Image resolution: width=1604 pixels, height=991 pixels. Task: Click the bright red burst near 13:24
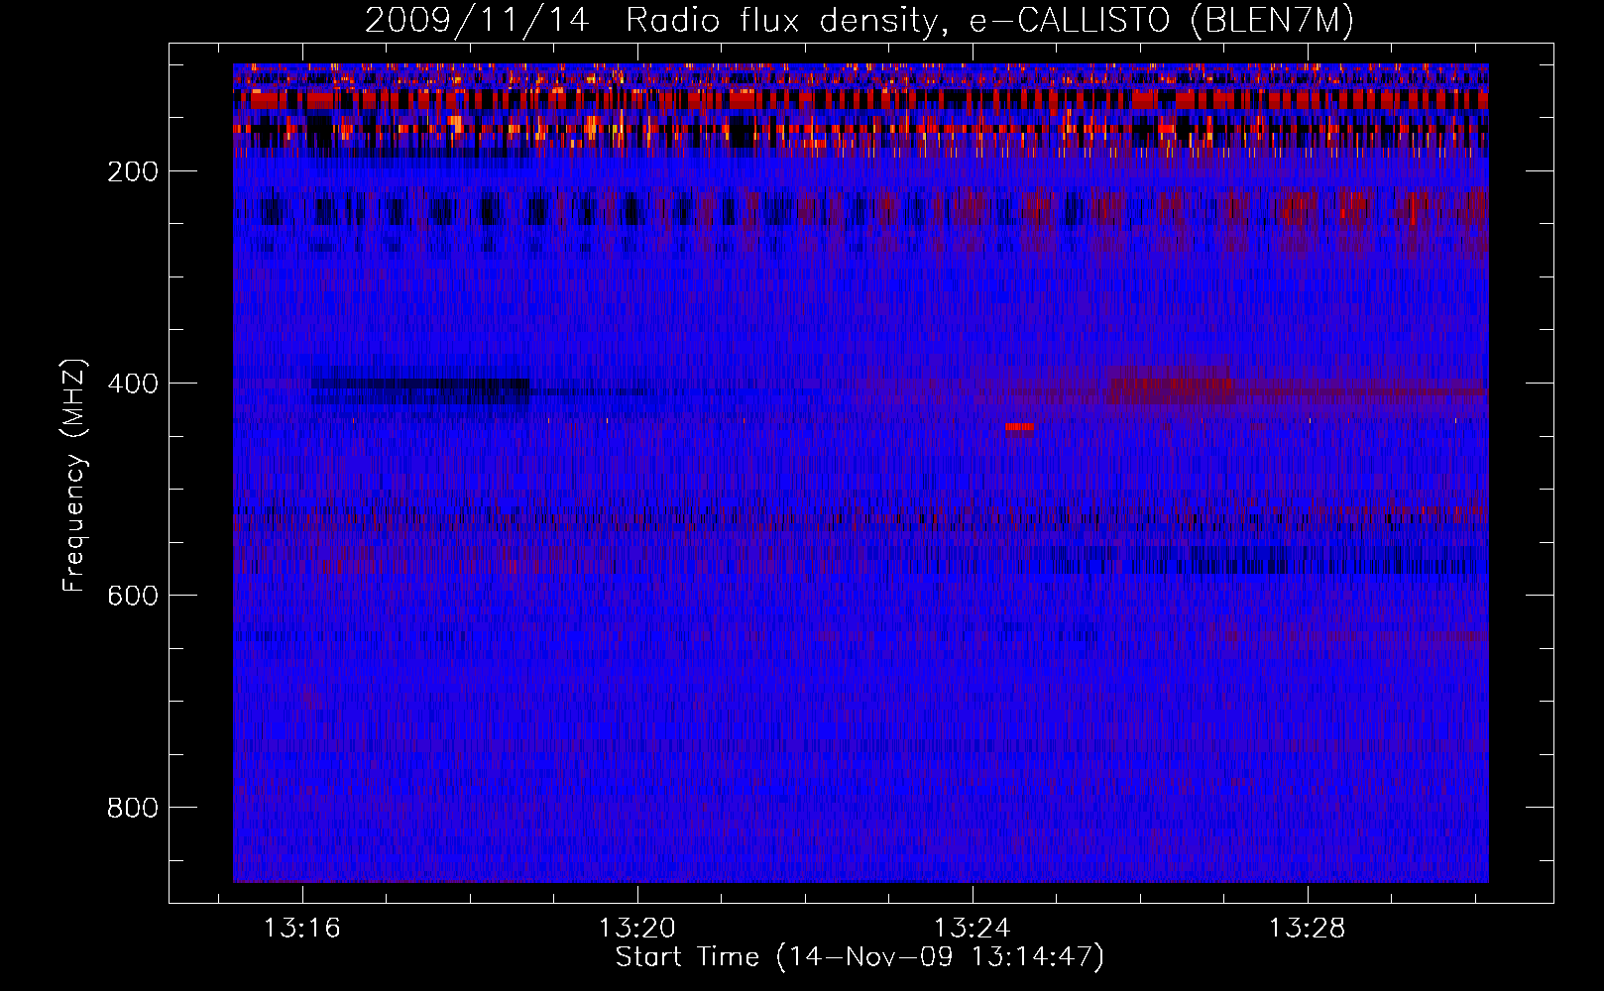[x=1019, y=427]
